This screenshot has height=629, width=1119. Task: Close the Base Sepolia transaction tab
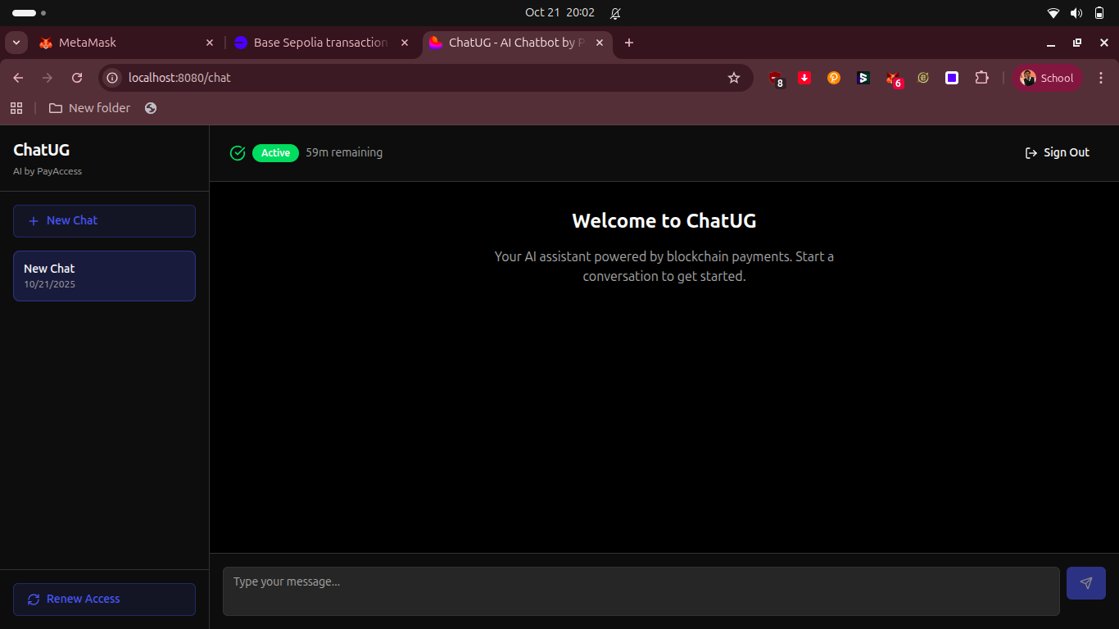tap(404, 43)
